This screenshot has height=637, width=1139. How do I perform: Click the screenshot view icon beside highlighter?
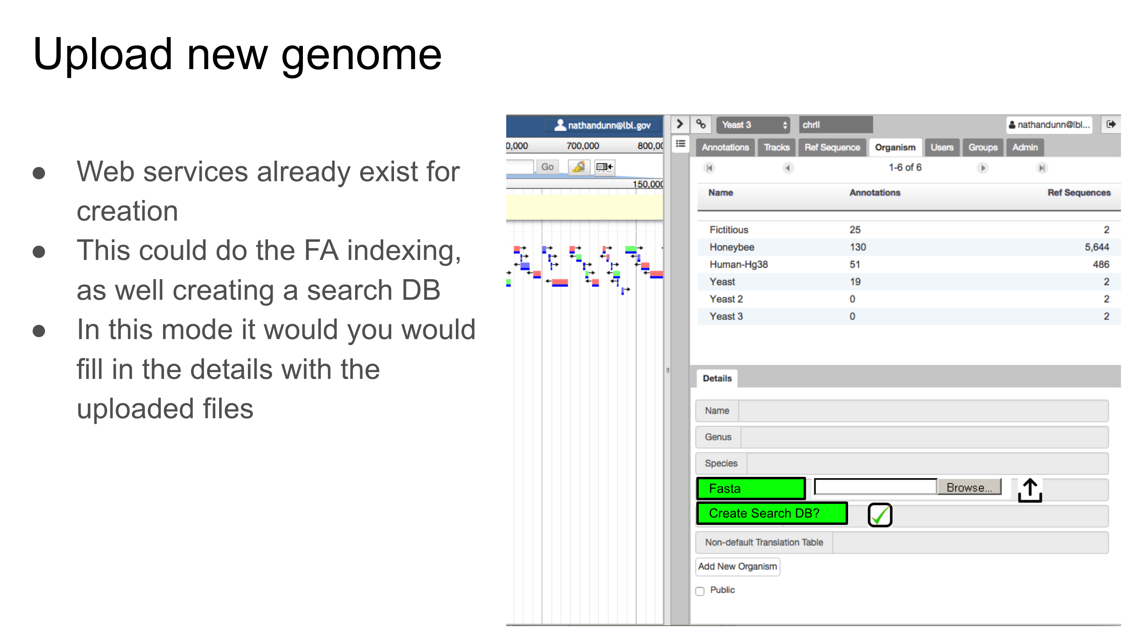(x=604, y=167)
